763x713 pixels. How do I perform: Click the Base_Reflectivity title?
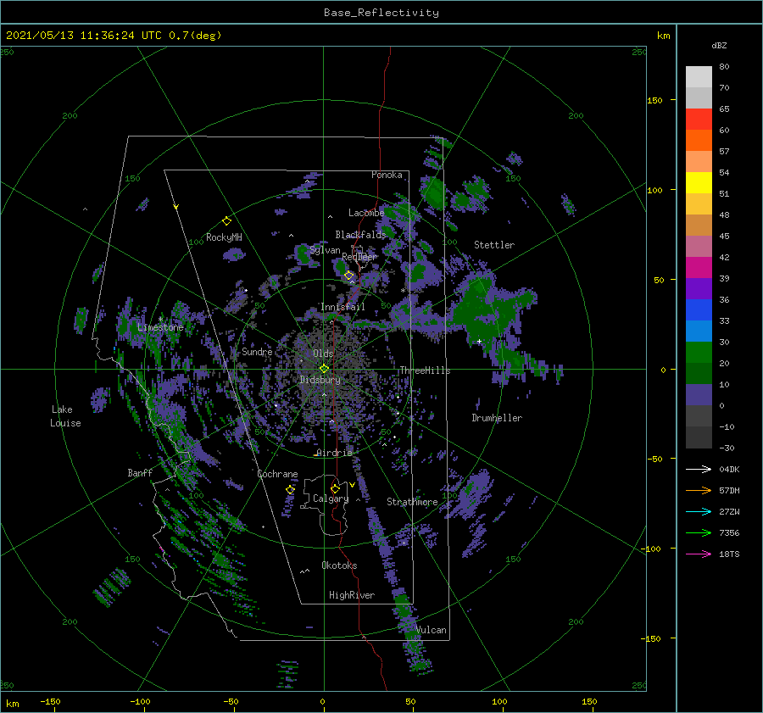coord(381,13)
